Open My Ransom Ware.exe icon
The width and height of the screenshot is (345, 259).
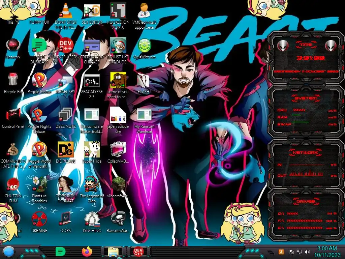tap(144, 115)
